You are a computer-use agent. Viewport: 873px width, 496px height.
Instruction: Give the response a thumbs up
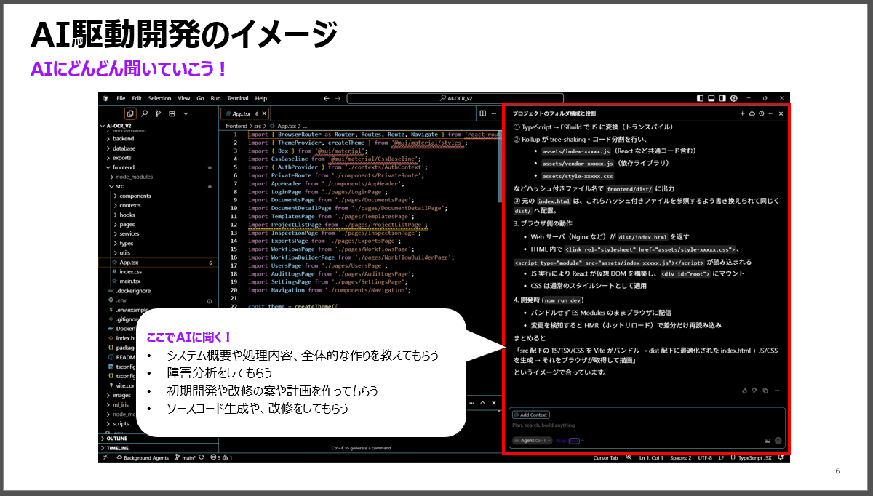pos(745,391)
